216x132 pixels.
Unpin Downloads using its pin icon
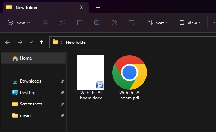[x=62, y=81]
